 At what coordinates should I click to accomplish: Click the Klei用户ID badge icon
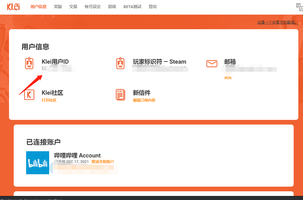[29, 63]
